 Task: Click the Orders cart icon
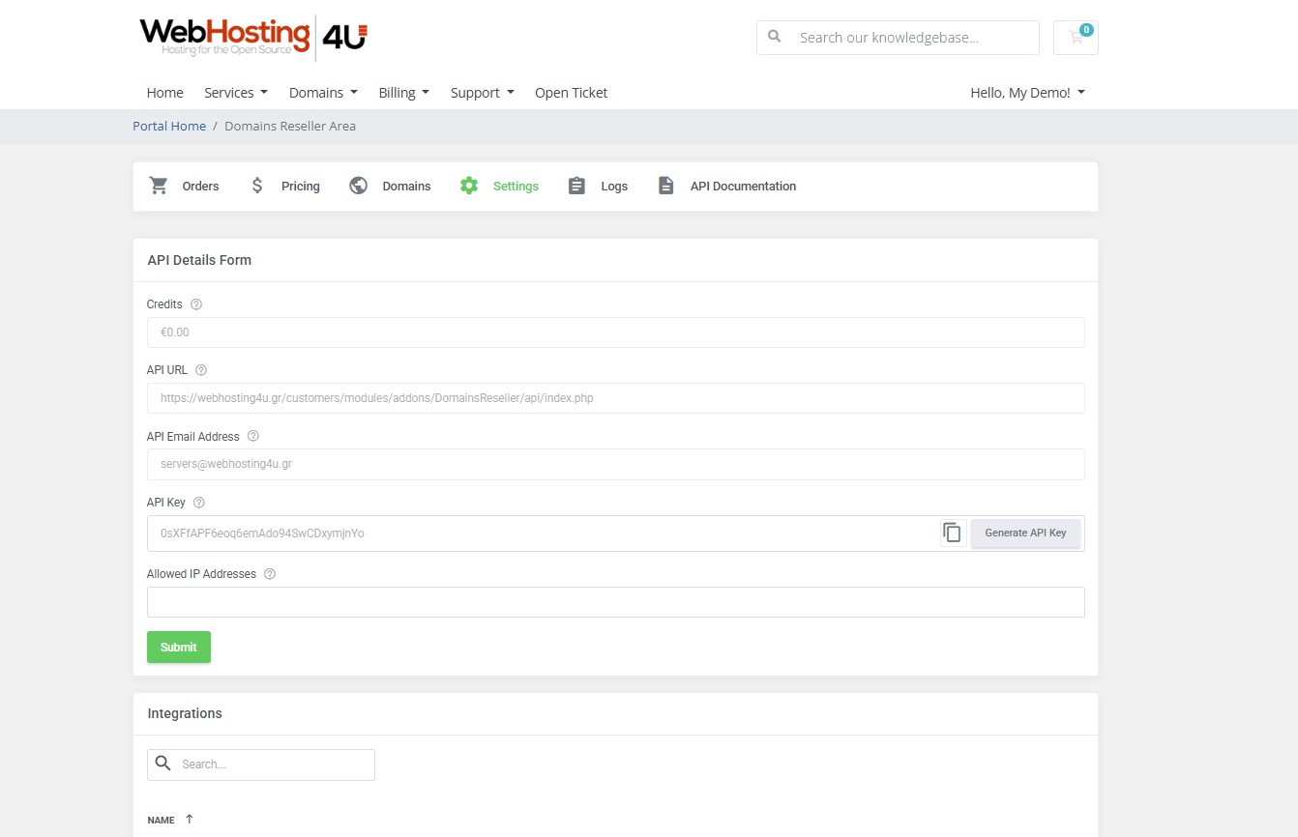[x=159, y=186]
